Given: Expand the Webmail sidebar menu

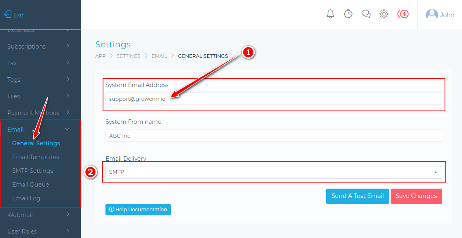Looking at the screenshot, I should [39, 215].
